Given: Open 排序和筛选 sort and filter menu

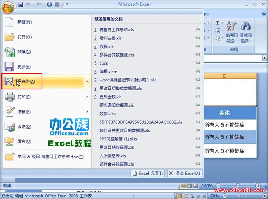Looking at the screenshot, I should tap(231, 32).
